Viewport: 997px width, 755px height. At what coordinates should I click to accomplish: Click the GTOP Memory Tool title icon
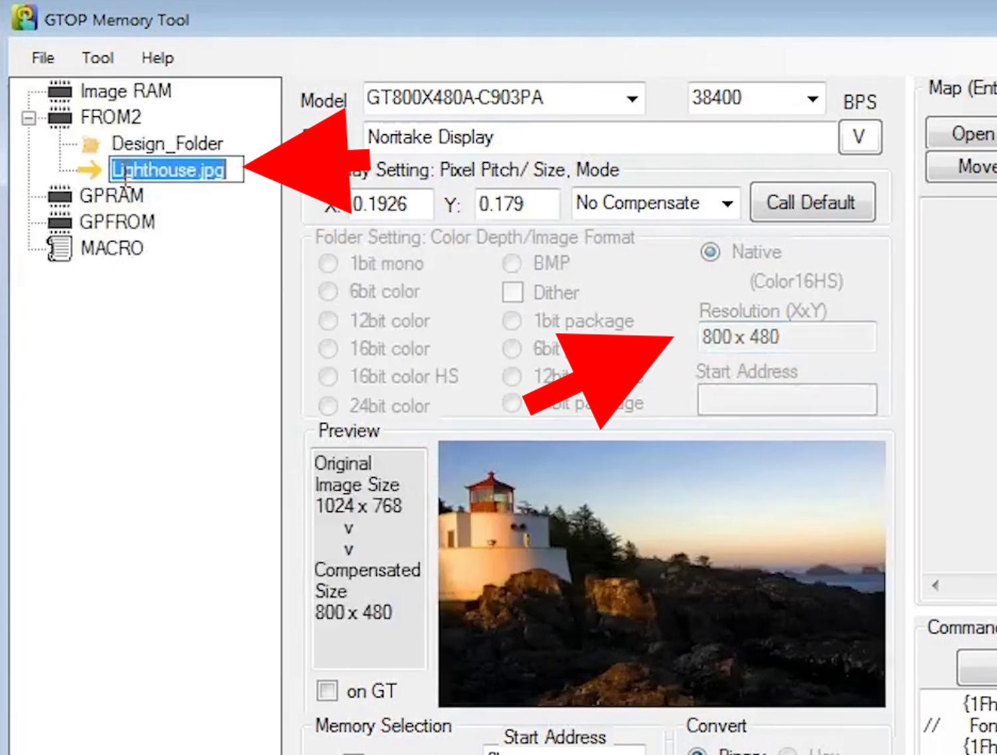[24, 18]
